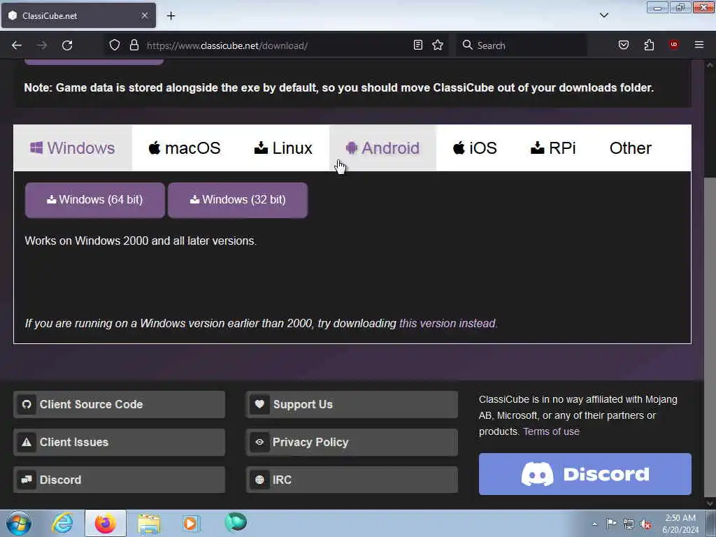Open uBlock Origin extension icon
The width and height of the screenshot is (716, 537).
point(673,45)
